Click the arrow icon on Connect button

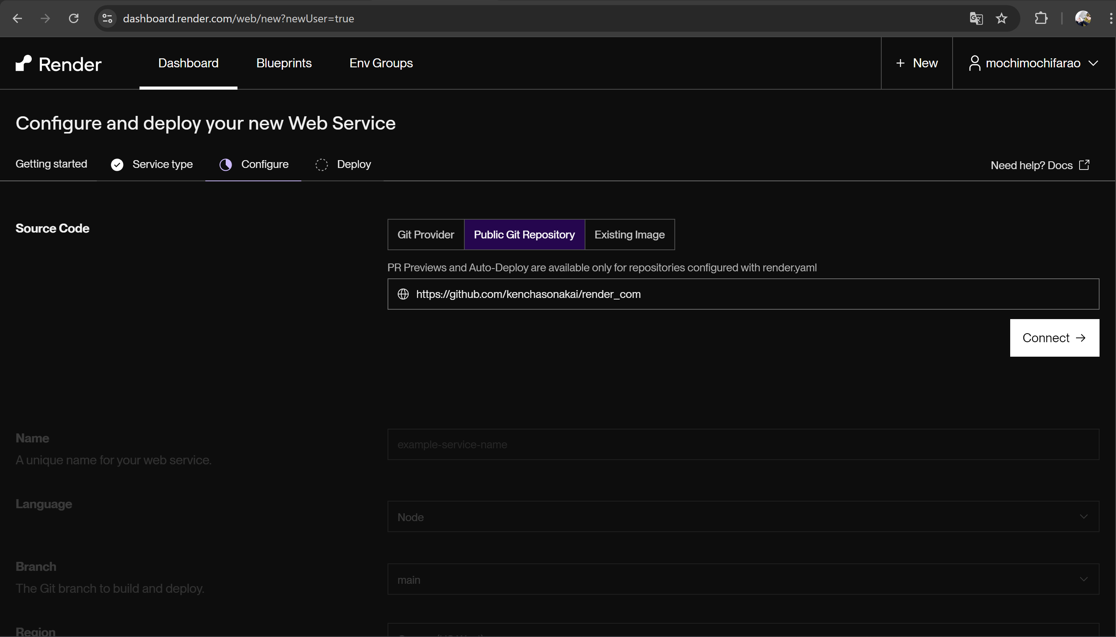point(1080,338)
